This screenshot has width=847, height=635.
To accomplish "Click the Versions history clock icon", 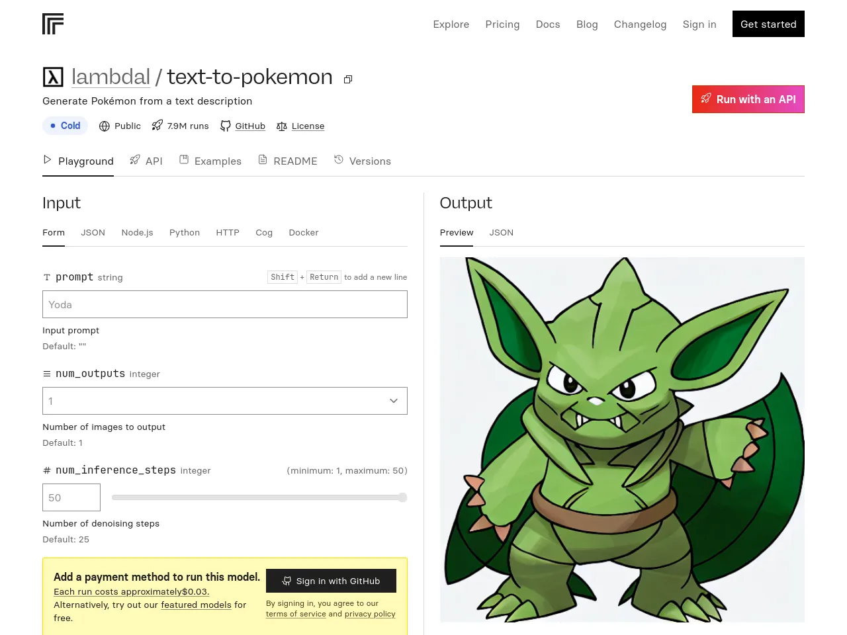I will click(339, 160).
